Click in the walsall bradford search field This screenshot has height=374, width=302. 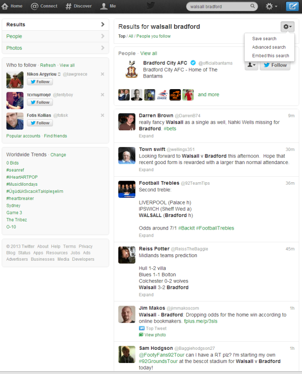(x=219, y=7)
